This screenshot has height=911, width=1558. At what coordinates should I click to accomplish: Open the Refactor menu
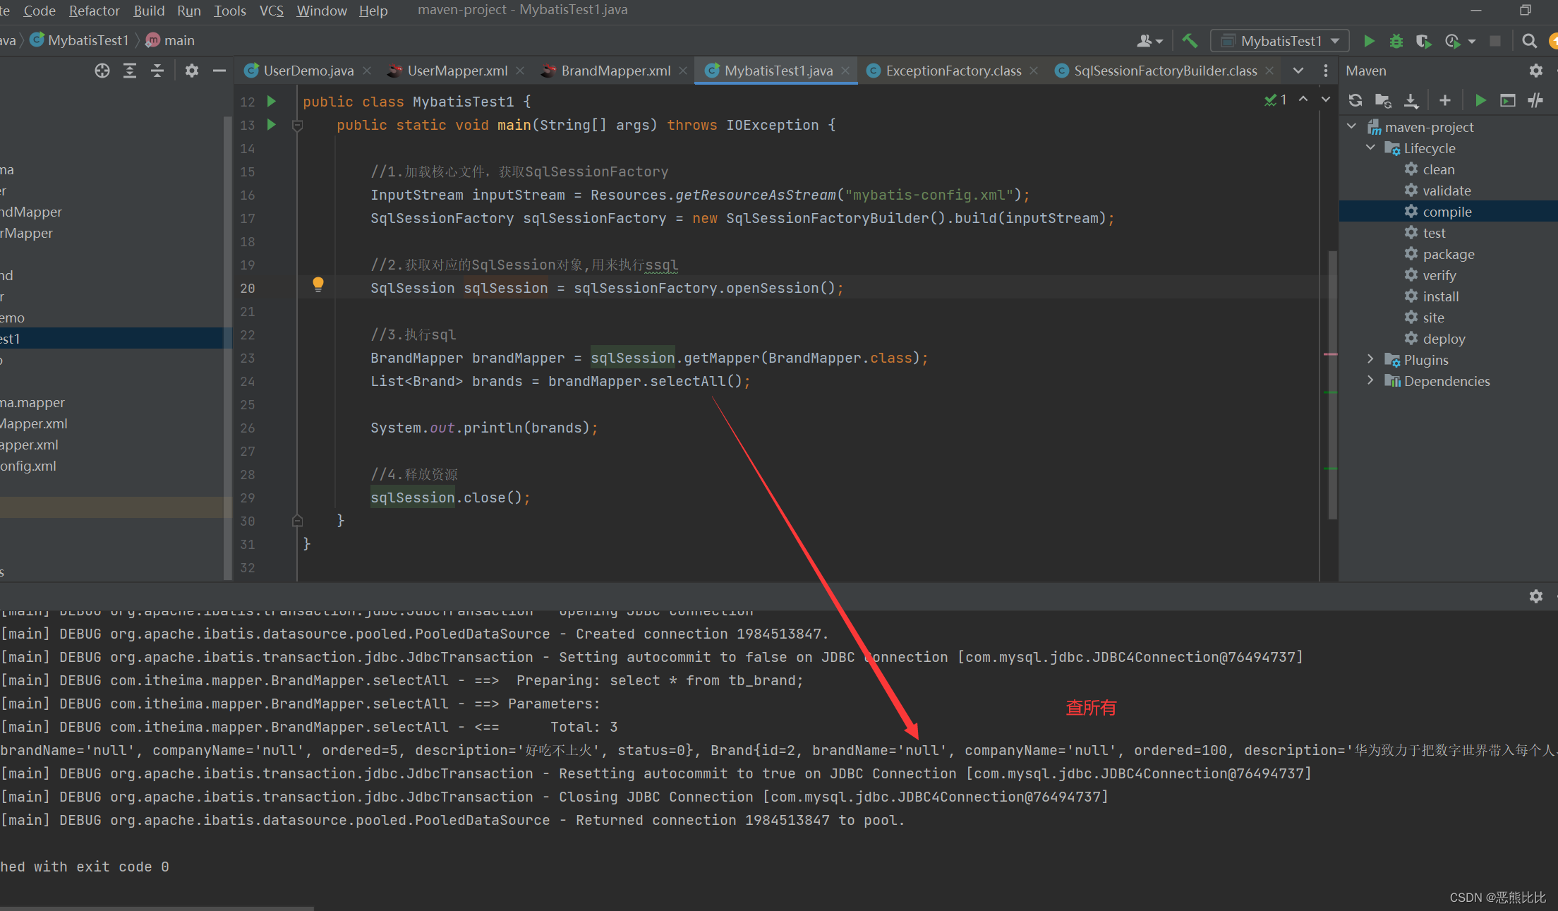coord(95,11)
